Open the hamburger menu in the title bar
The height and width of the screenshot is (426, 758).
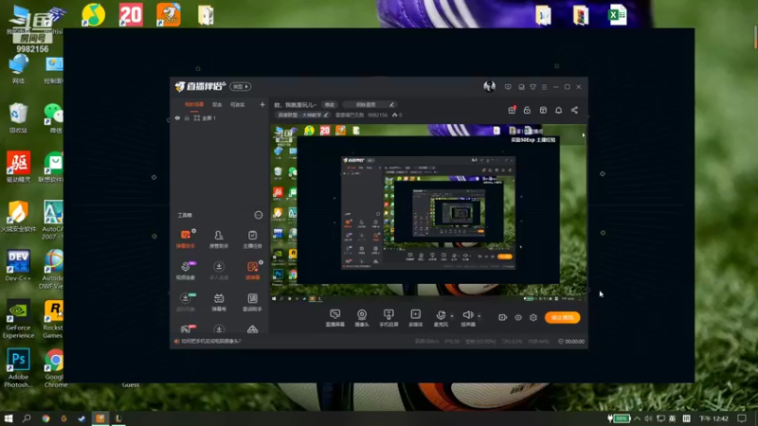point(544,87)
